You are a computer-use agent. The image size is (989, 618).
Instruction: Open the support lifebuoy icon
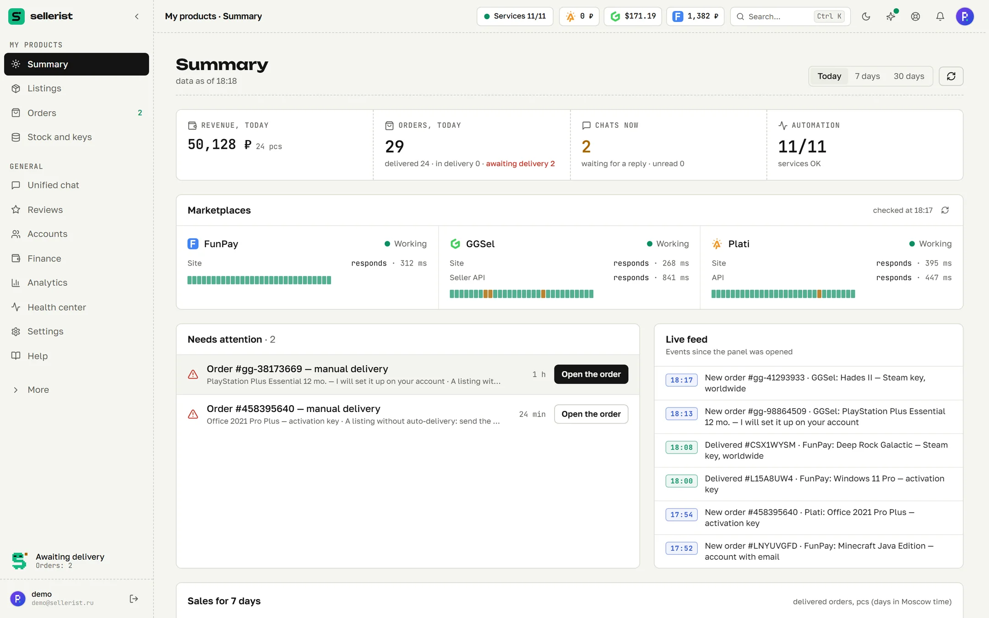(915, 16)
